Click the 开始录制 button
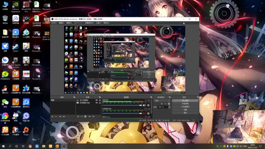The height and width of the screenshot is (149, 265). pos(185,104)
